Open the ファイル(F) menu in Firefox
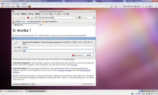Screen dimensions: 158x95 (x=16, y=14)
